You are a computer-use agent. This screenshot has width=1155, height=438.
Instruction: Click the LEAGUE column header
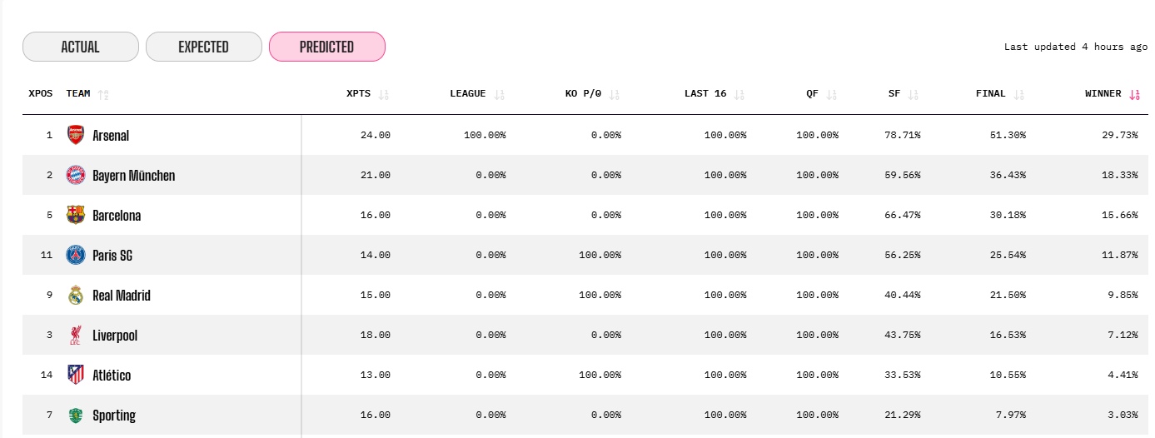[x=467, y=93]
